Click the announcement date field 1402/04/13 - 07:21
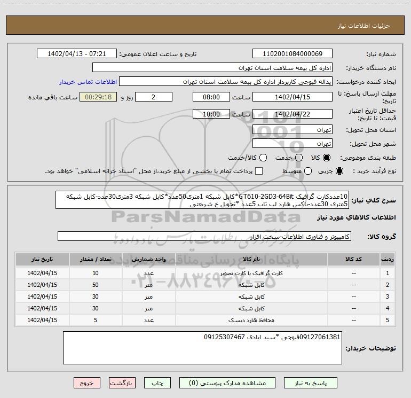The height and width of the screenshot is (398, 411). pyautogui.click(x=77, y=54)
